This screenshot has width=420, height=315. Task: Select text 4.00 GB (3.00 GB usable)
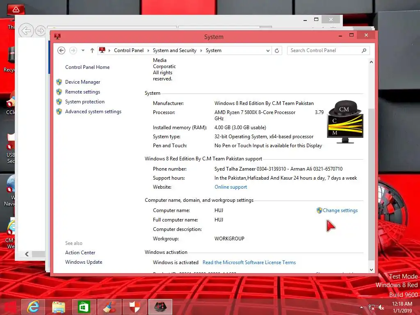(x=240, y=128)
